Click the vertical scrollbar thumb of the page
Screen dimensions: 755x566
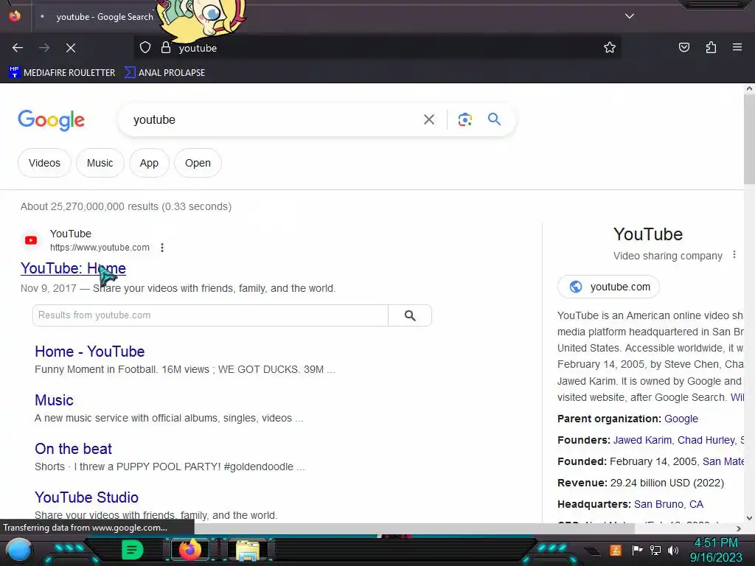[749, 139]
